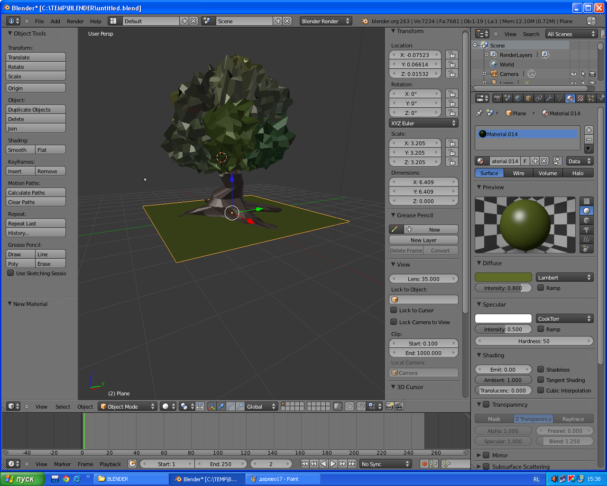
Task: Open the Lambert diffuse shader dropdown
Action: pyautogui.click(x=565, y=277)
